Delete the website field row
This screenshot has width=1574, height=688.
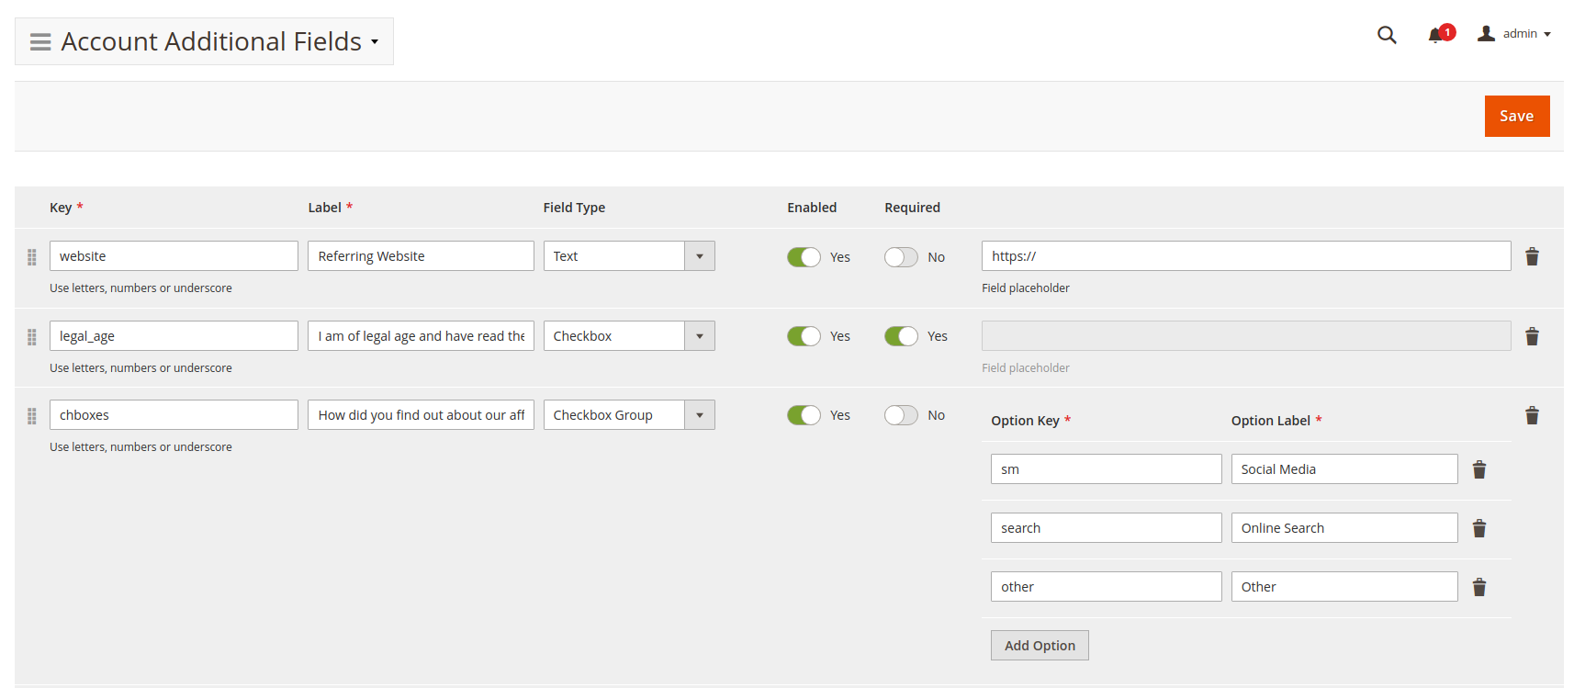pos(1532,256)
